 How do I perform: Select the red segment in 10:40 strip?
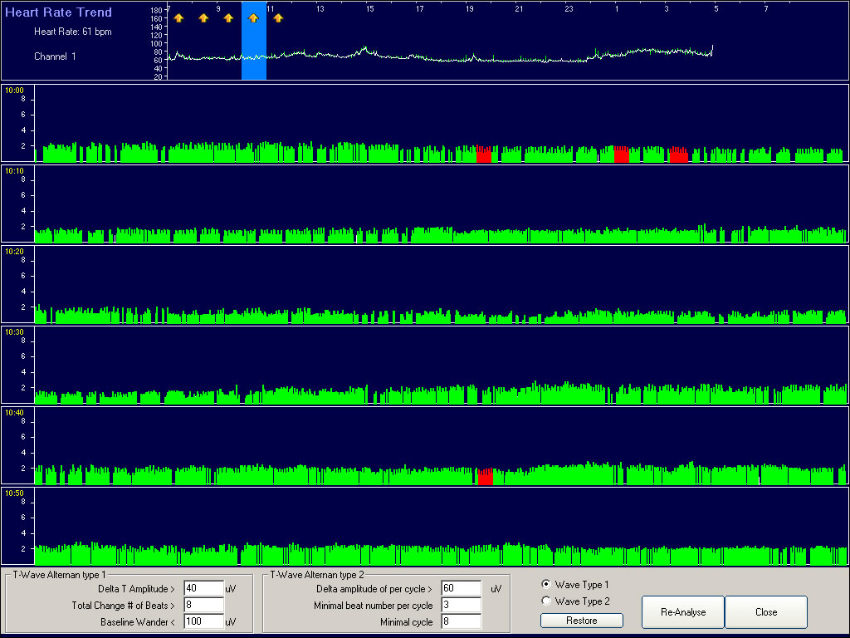pos(486,477)
